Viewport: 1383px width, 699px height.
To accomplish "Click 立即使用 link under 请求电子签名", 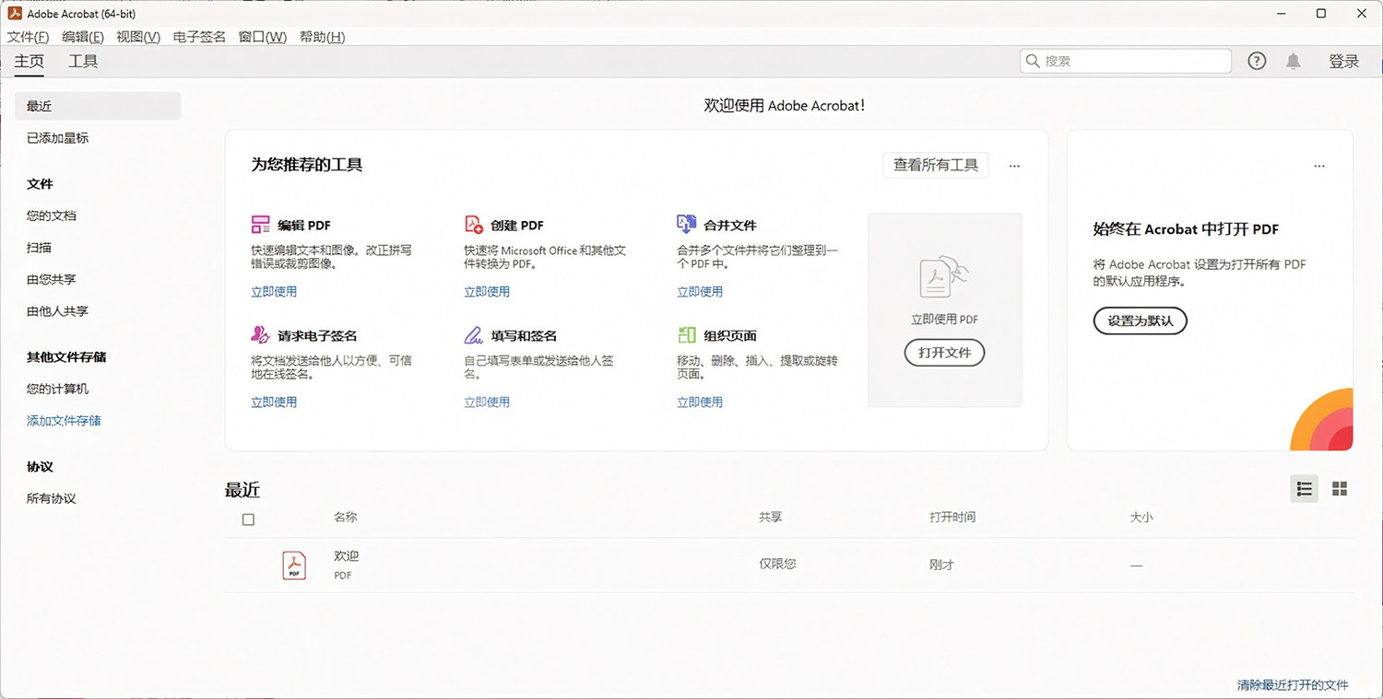I will tap(274, 402).
